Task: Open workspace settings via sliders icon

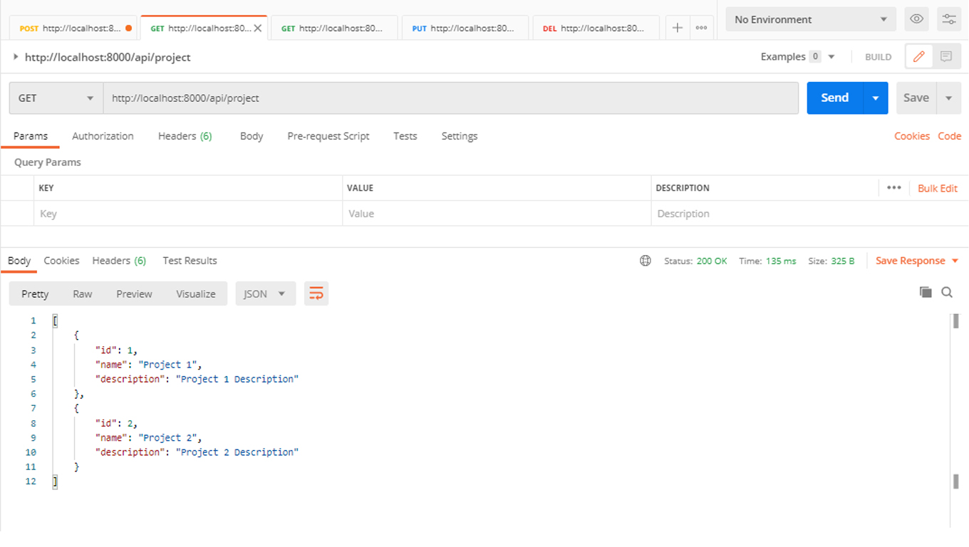Action: tap(948, 19)
